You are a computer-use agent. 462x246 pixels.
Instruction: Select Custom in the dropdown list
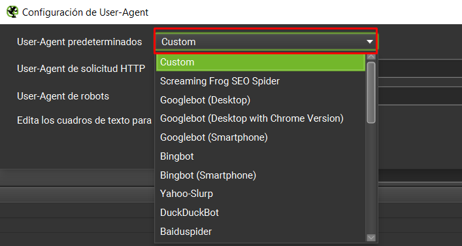[261, 62]
